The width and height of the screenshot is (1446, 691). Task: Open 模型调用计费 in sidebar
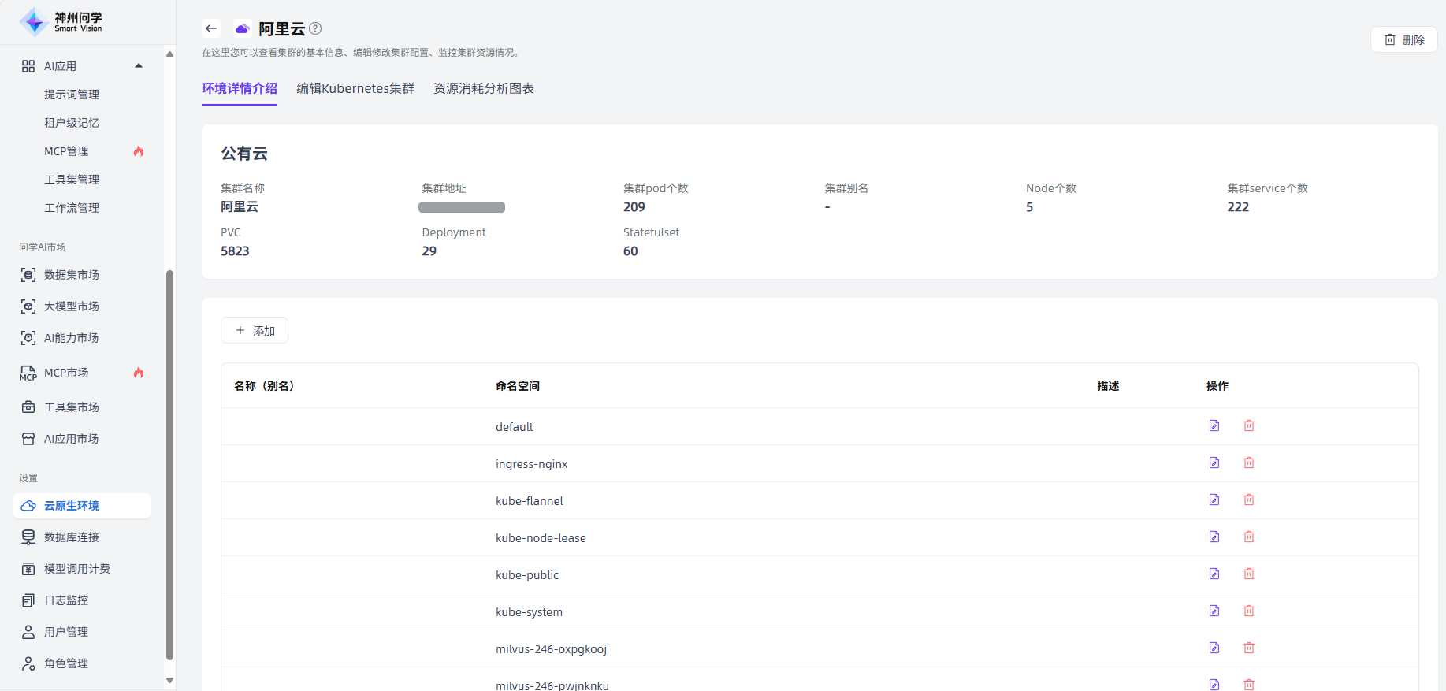[x=77, y=569]
